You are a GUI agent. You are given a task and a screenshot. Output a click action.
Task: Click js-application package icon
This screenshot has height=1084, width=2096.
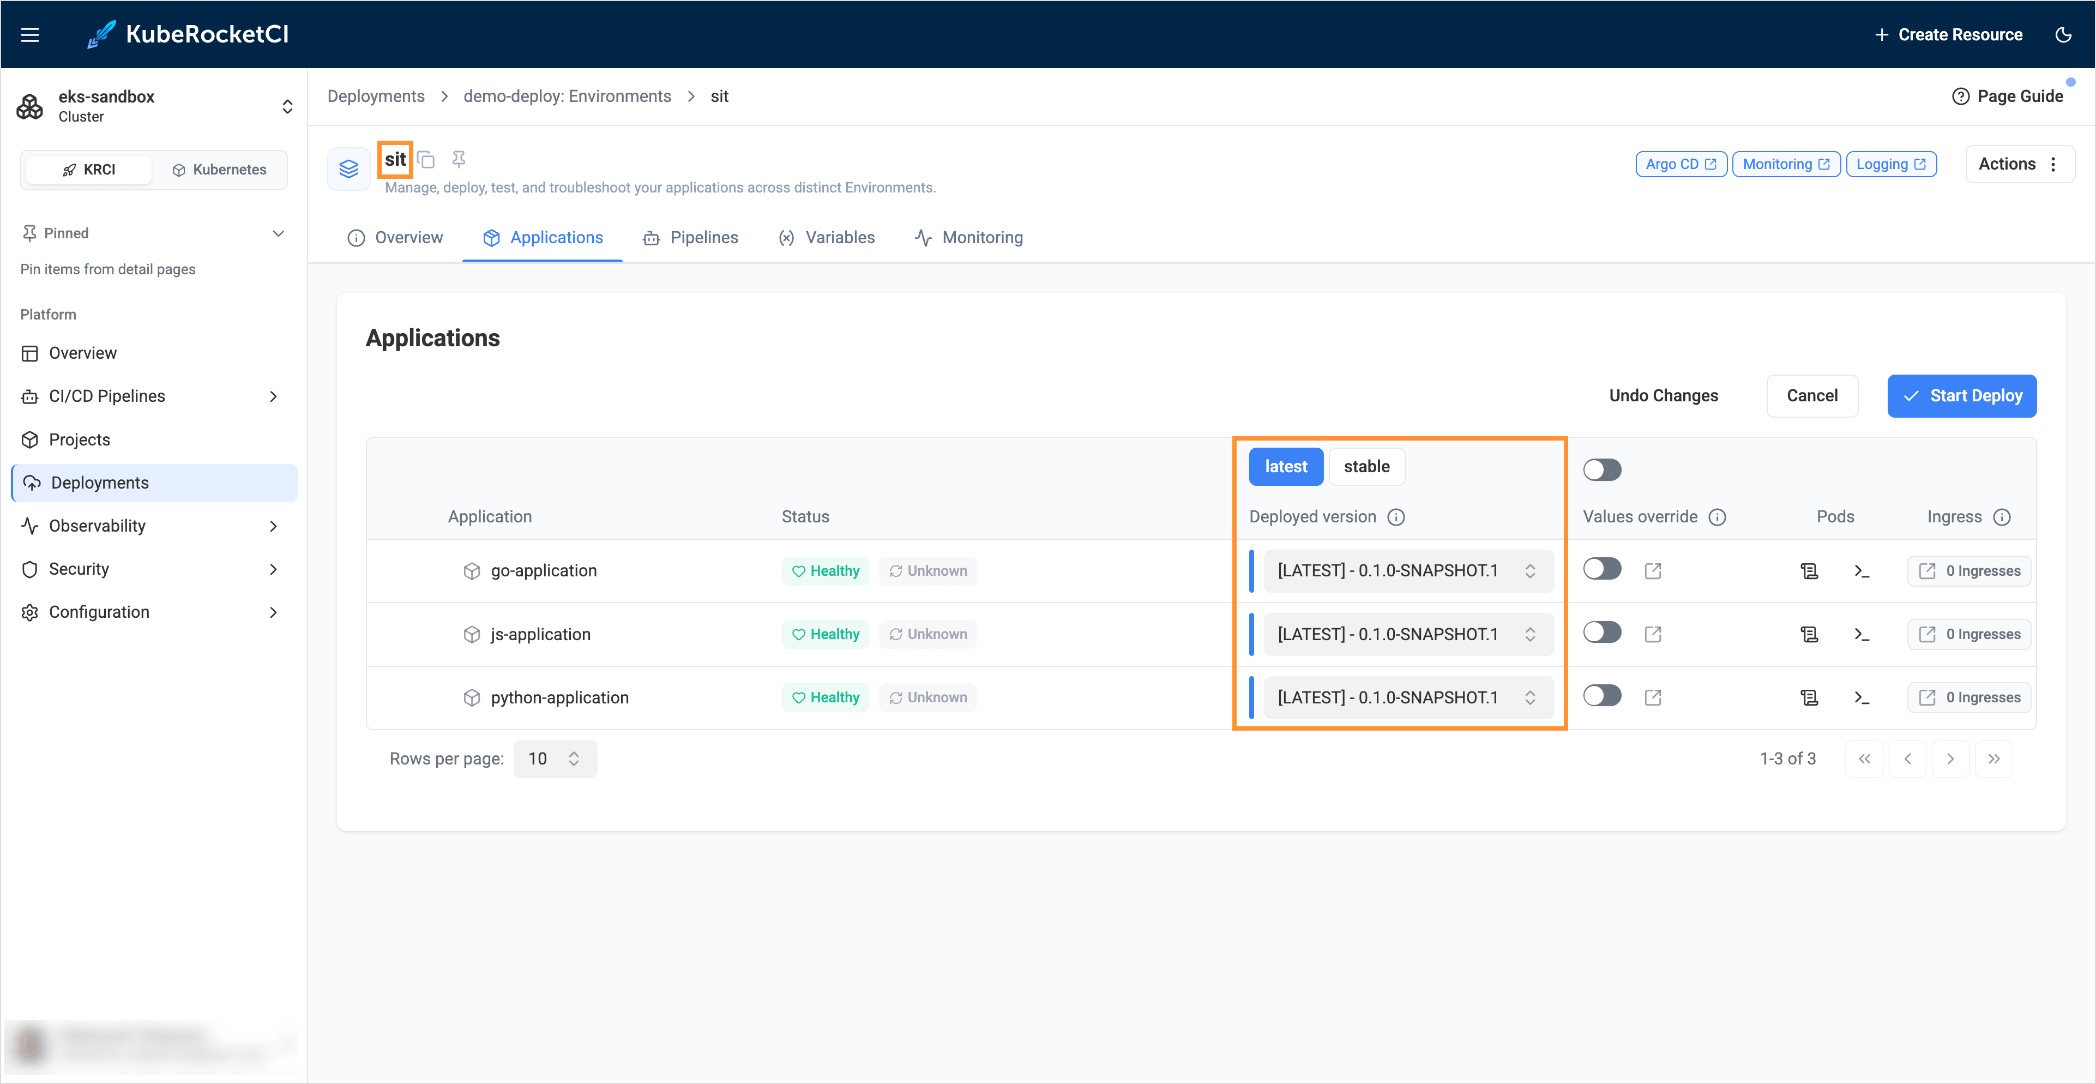[x=472, y=634]
